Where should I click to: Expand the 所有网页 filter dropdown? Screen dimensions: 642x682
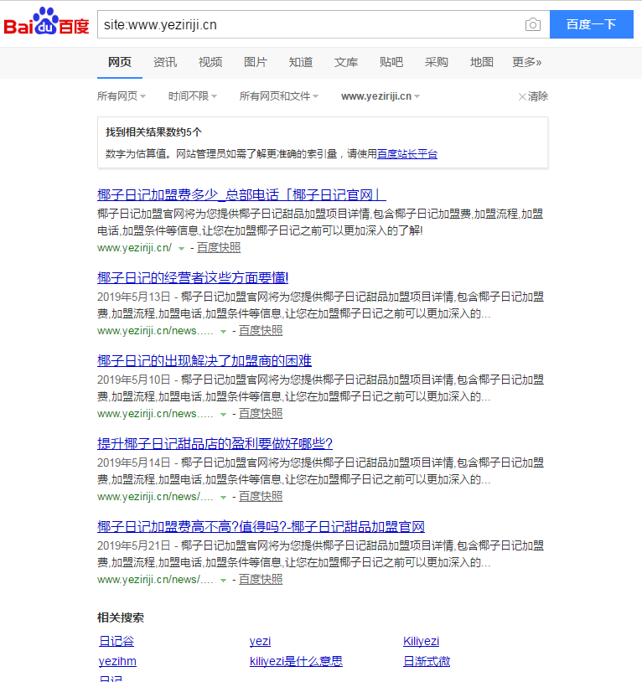(x=122, y=96)
